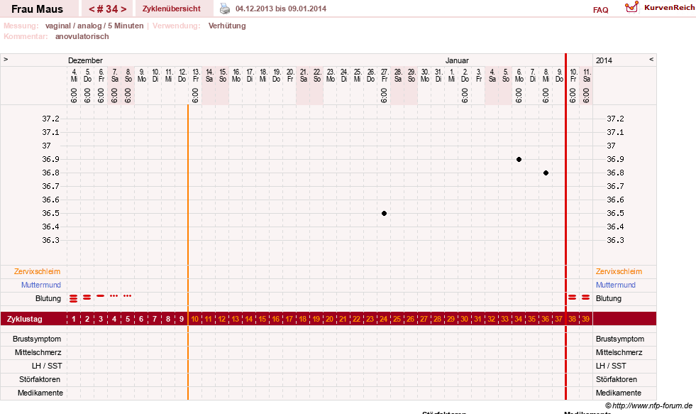This screenshot has width=696, height=414.
Task: Click the left Blutung row label
Action: pos(48,298)
